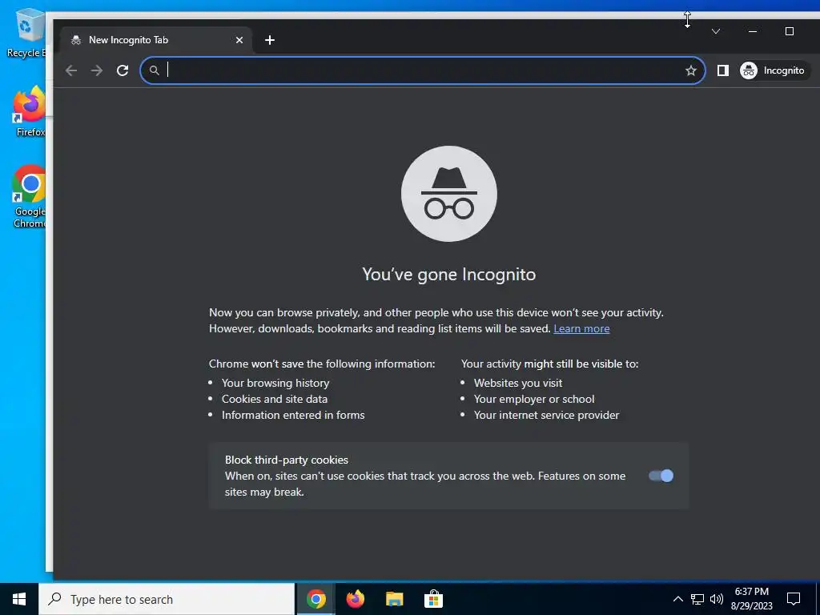Click the Websites you visit bullet
820x615 pixels.
pos(518,384)
